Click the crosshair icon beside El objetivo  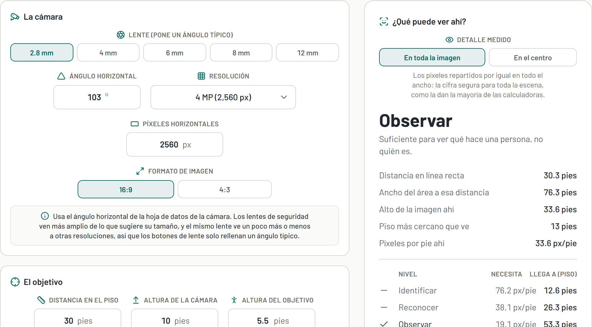(15, 282)
